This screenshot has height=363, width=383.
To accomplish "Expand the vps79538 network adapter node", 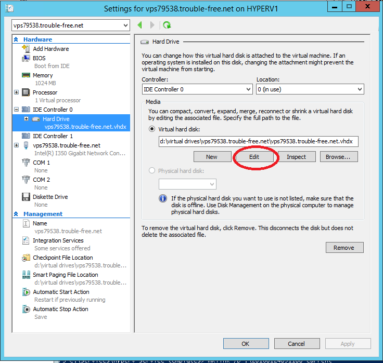I will pyautogui.click(x=16, y=145).
